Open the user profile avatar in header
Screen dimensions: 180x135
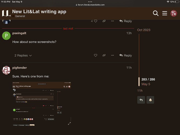point(174,13)
